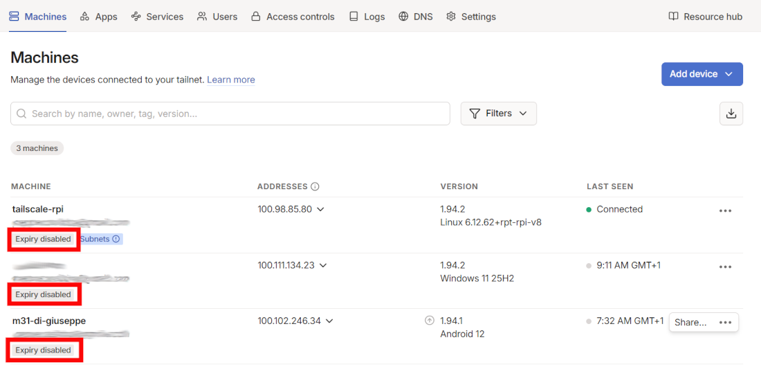Open the DNS tab
761x367 pixels.
click(416, 17)
